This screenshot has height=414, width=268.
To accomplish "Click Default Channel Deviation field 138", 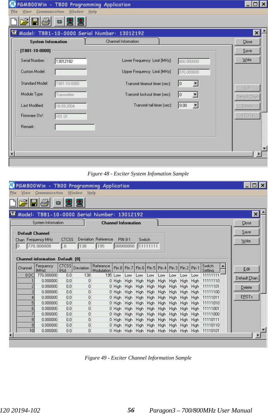I will 86,246.
